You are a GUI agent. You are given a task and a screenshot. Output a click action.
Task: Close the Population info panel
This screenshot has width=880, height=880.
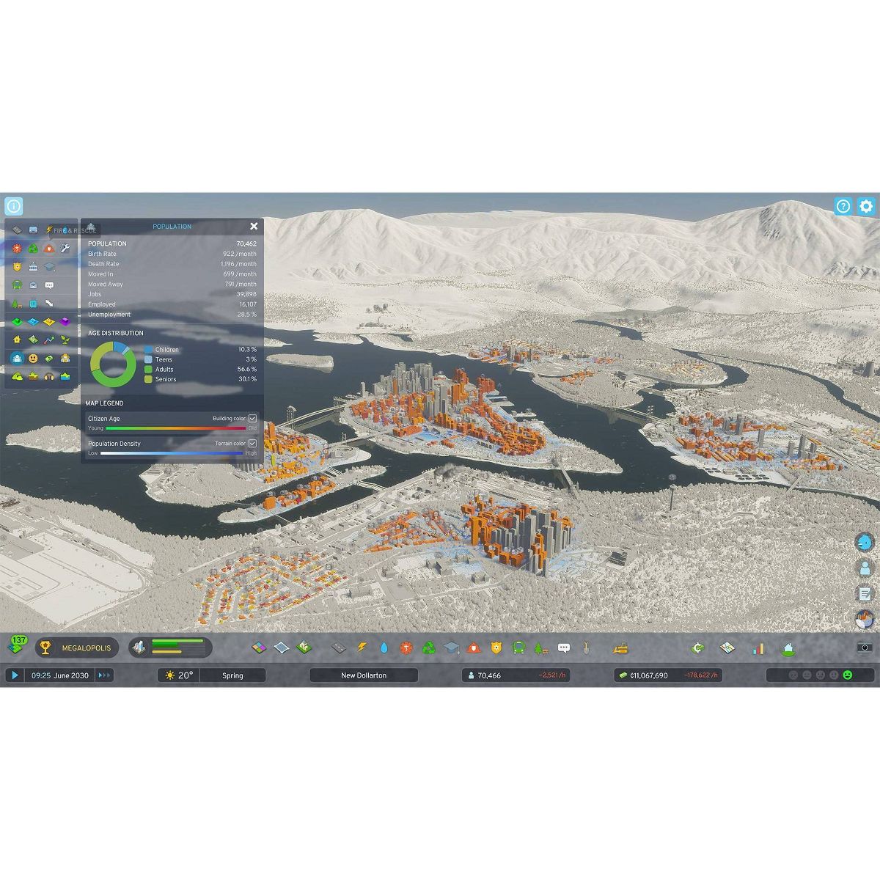pos(254,227)
